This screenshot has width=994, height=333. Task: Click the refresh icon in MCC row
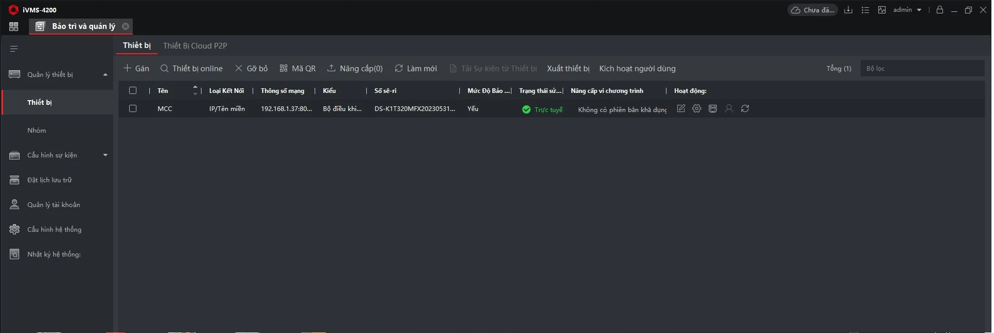click(745, 108)
